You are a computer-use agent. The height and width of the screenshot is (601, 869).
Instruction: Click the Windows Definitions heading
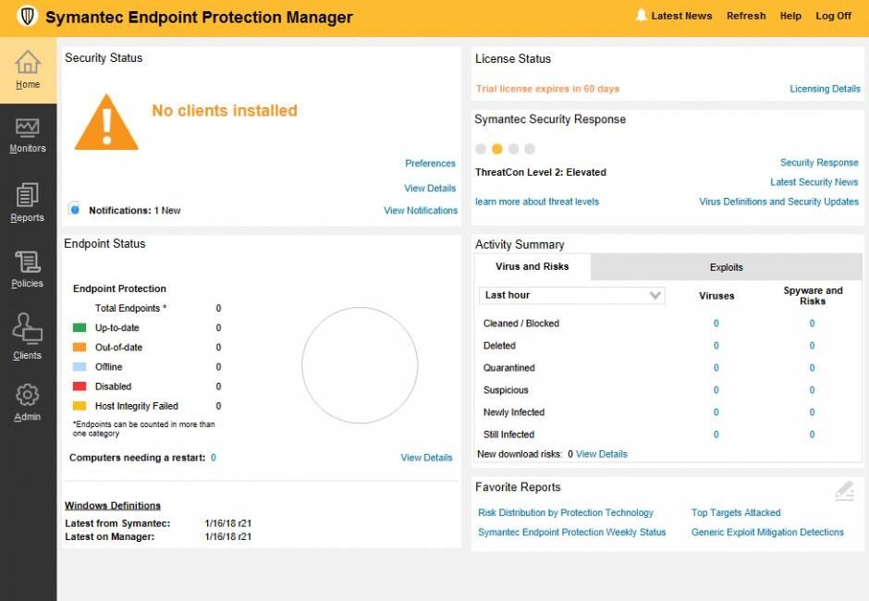[x=113, y=505]
